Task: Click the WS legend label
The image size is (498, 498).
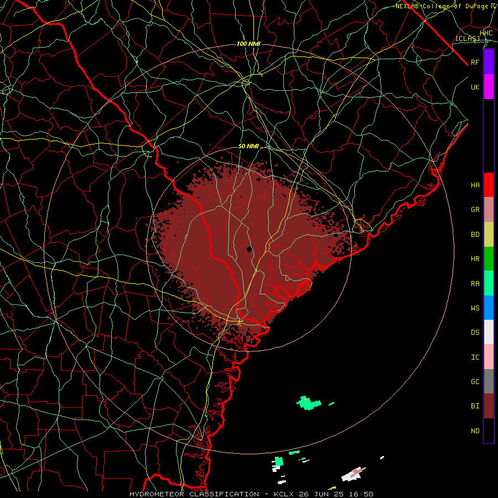Action: (475, 308)
